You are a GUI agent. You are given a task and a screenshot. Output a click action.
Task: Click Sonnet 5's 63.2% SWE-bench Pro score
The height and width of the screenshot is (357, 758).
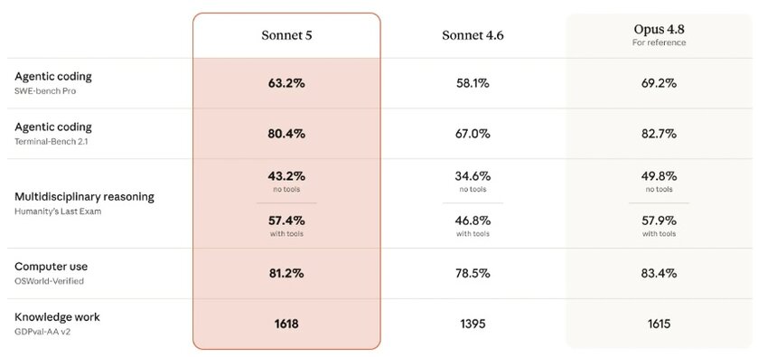click(x=286, y=83)
